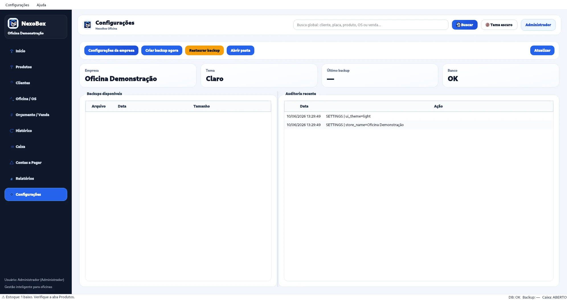Click the NexoBox logo in the sidebar
The image size is (567, 300).
(x=13, y=24)
